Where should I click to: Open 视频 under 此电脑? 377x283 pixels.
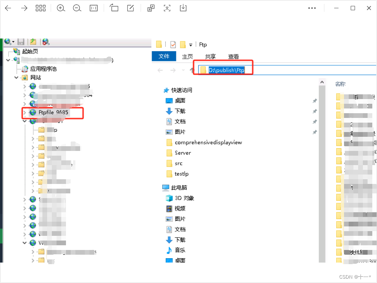[x=180, y=208]
